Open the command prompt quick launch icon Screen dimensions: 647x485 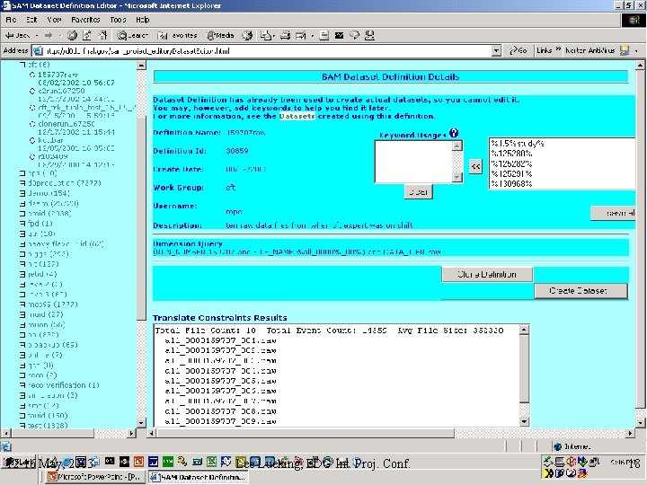tap(110, 462)
